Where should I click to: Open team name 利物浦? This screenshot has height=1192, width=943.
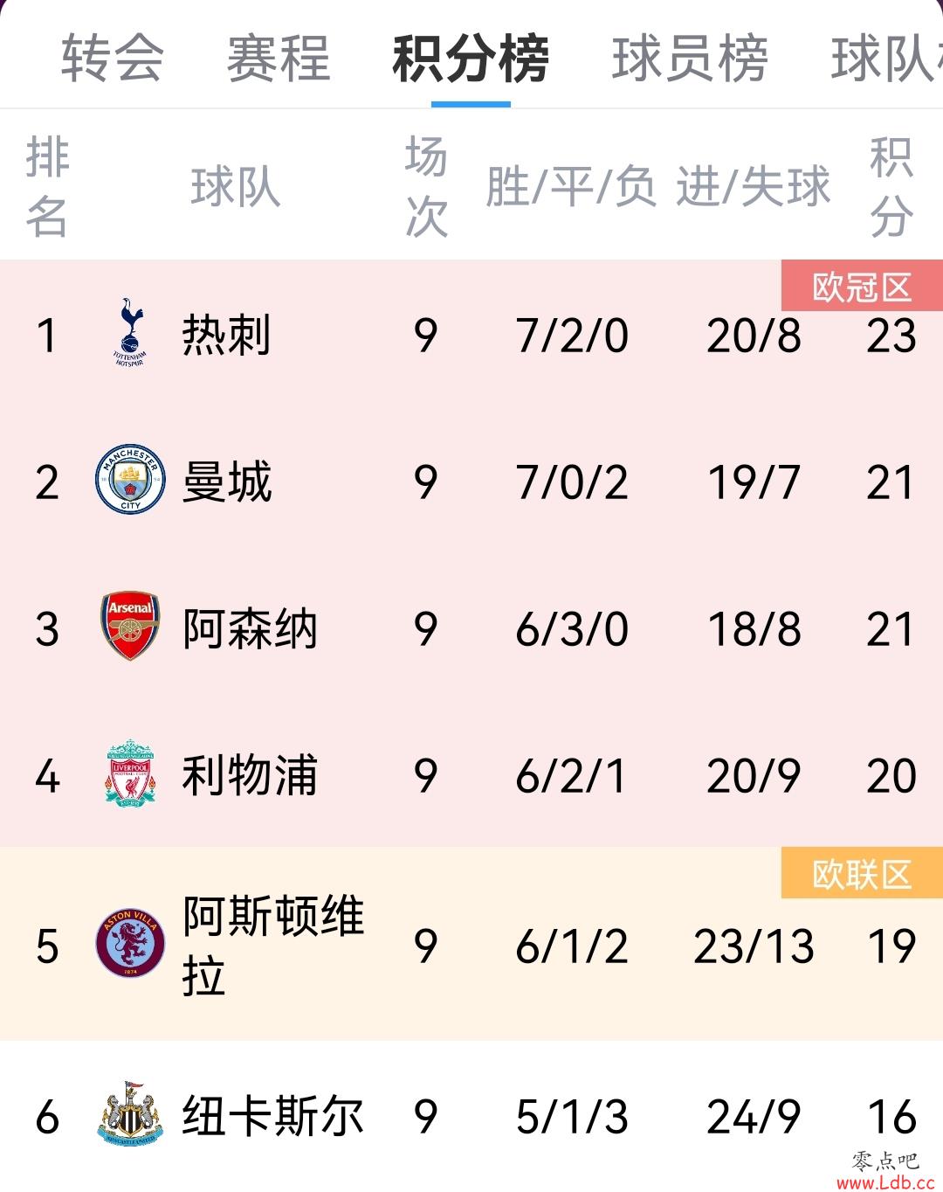(x=250, y=775)
